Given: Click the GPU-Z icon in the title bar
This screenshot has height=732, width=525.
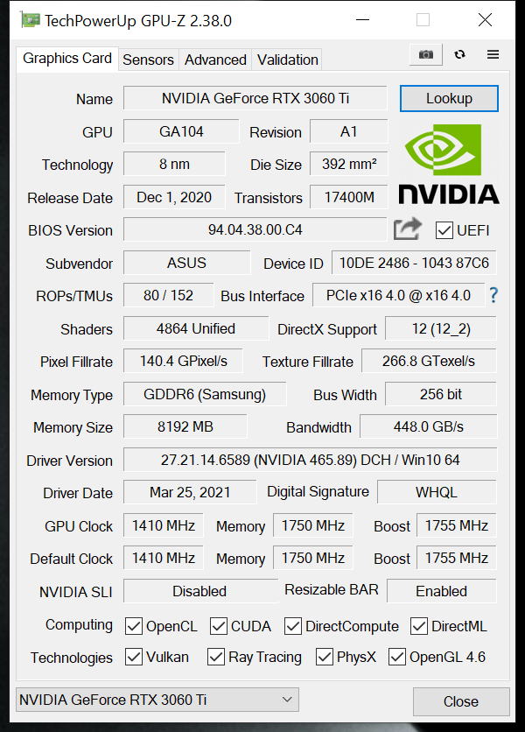Looking at the screenshot, I should [x=28, y=19].
